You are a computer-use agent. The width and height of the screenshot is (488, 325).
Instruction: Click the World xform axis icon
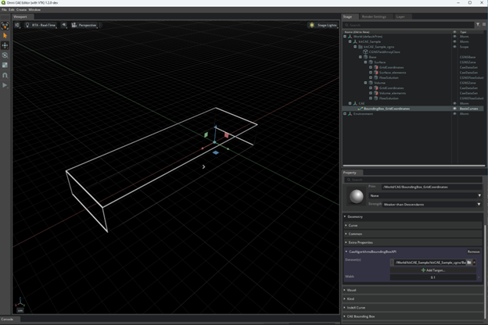[x=350, y=37]
